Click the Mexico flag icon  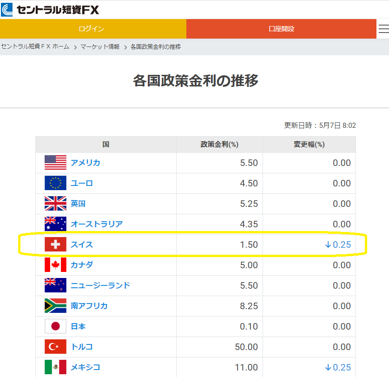pos(56,367)
